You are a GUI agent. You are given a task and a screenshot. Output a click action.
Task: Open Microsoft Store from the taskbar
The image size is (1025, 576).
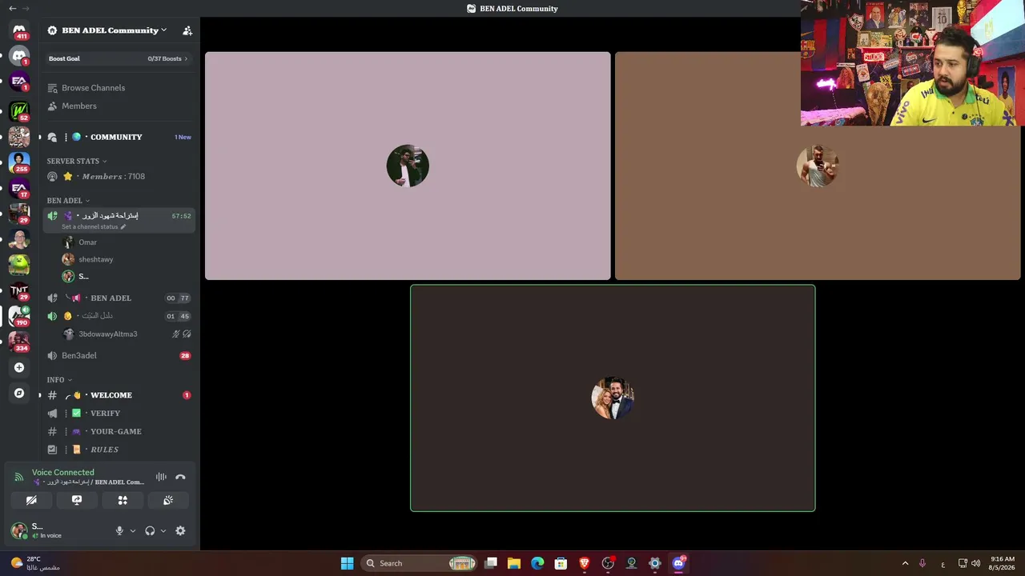(561, 563)
